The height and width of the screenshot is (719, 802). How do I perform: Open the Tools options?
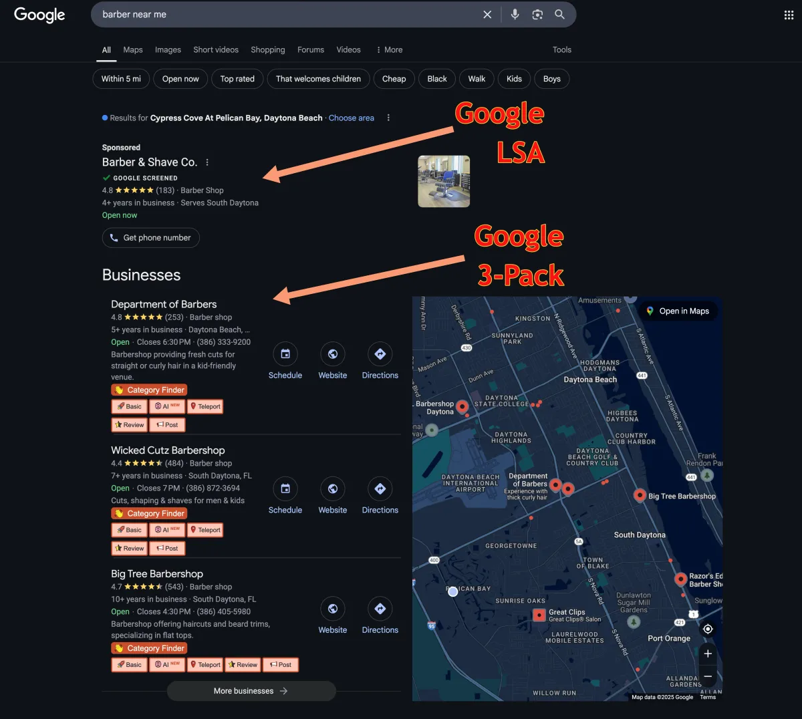click(562, 50)
